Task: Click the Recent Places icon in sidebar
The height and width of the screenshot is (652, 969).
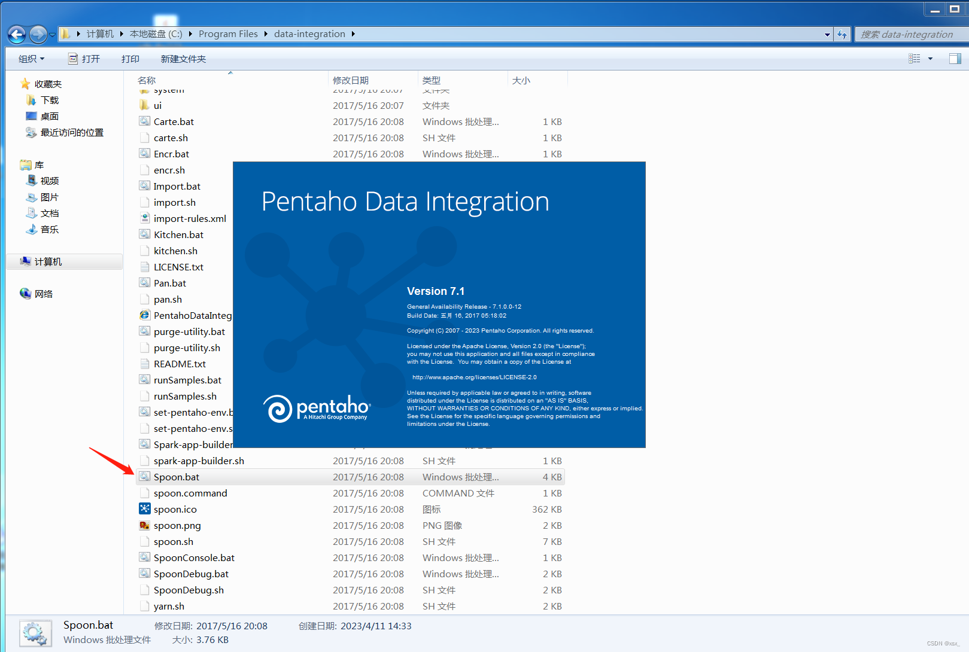Action: click(31, 132)
